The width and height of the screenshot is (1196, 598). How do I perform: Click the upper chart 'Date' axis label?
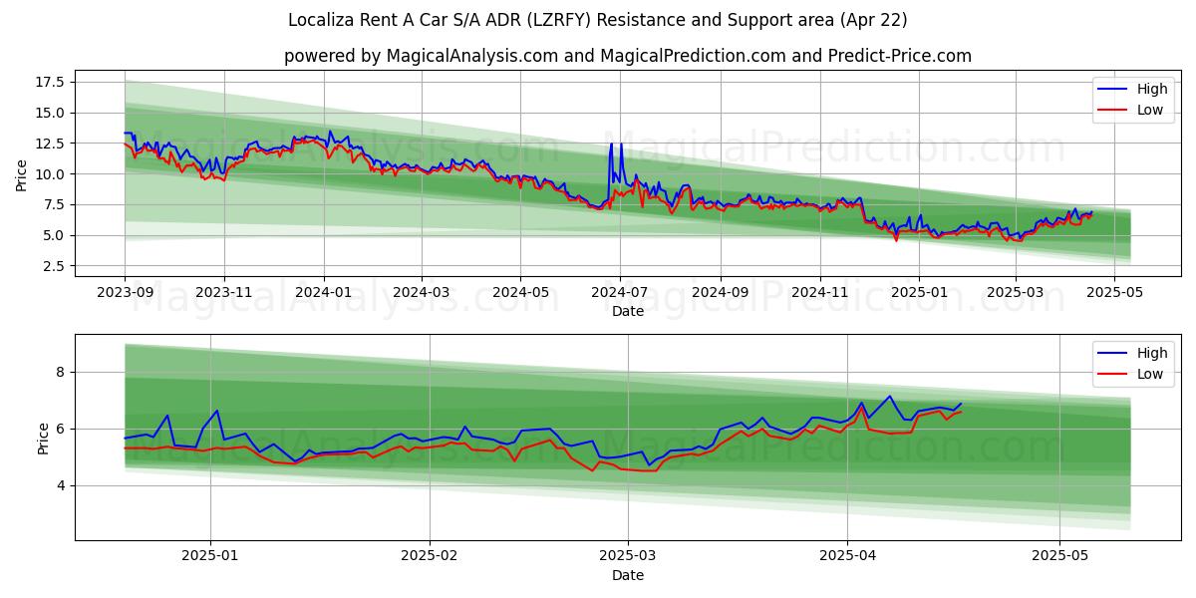pyautogui.click(x=628, y=311)
